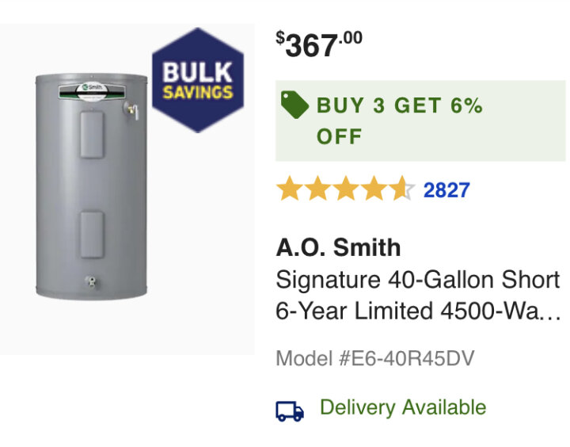Open the Signature 40-Gallon Short product title
The width and height of the screenshot is (570, 447).
tap(418, 280)
